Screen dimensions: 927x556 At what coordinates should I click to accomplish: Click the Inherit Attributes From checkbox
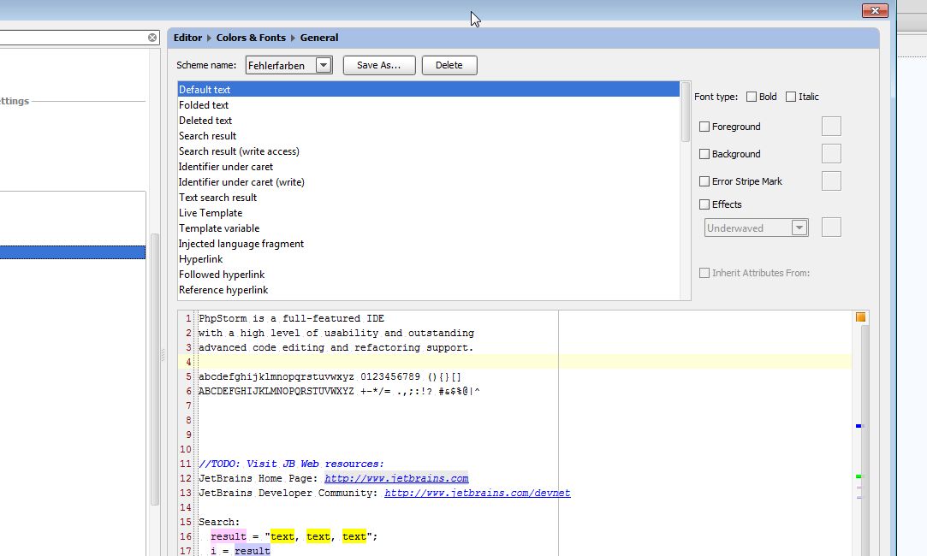point(704,273)
